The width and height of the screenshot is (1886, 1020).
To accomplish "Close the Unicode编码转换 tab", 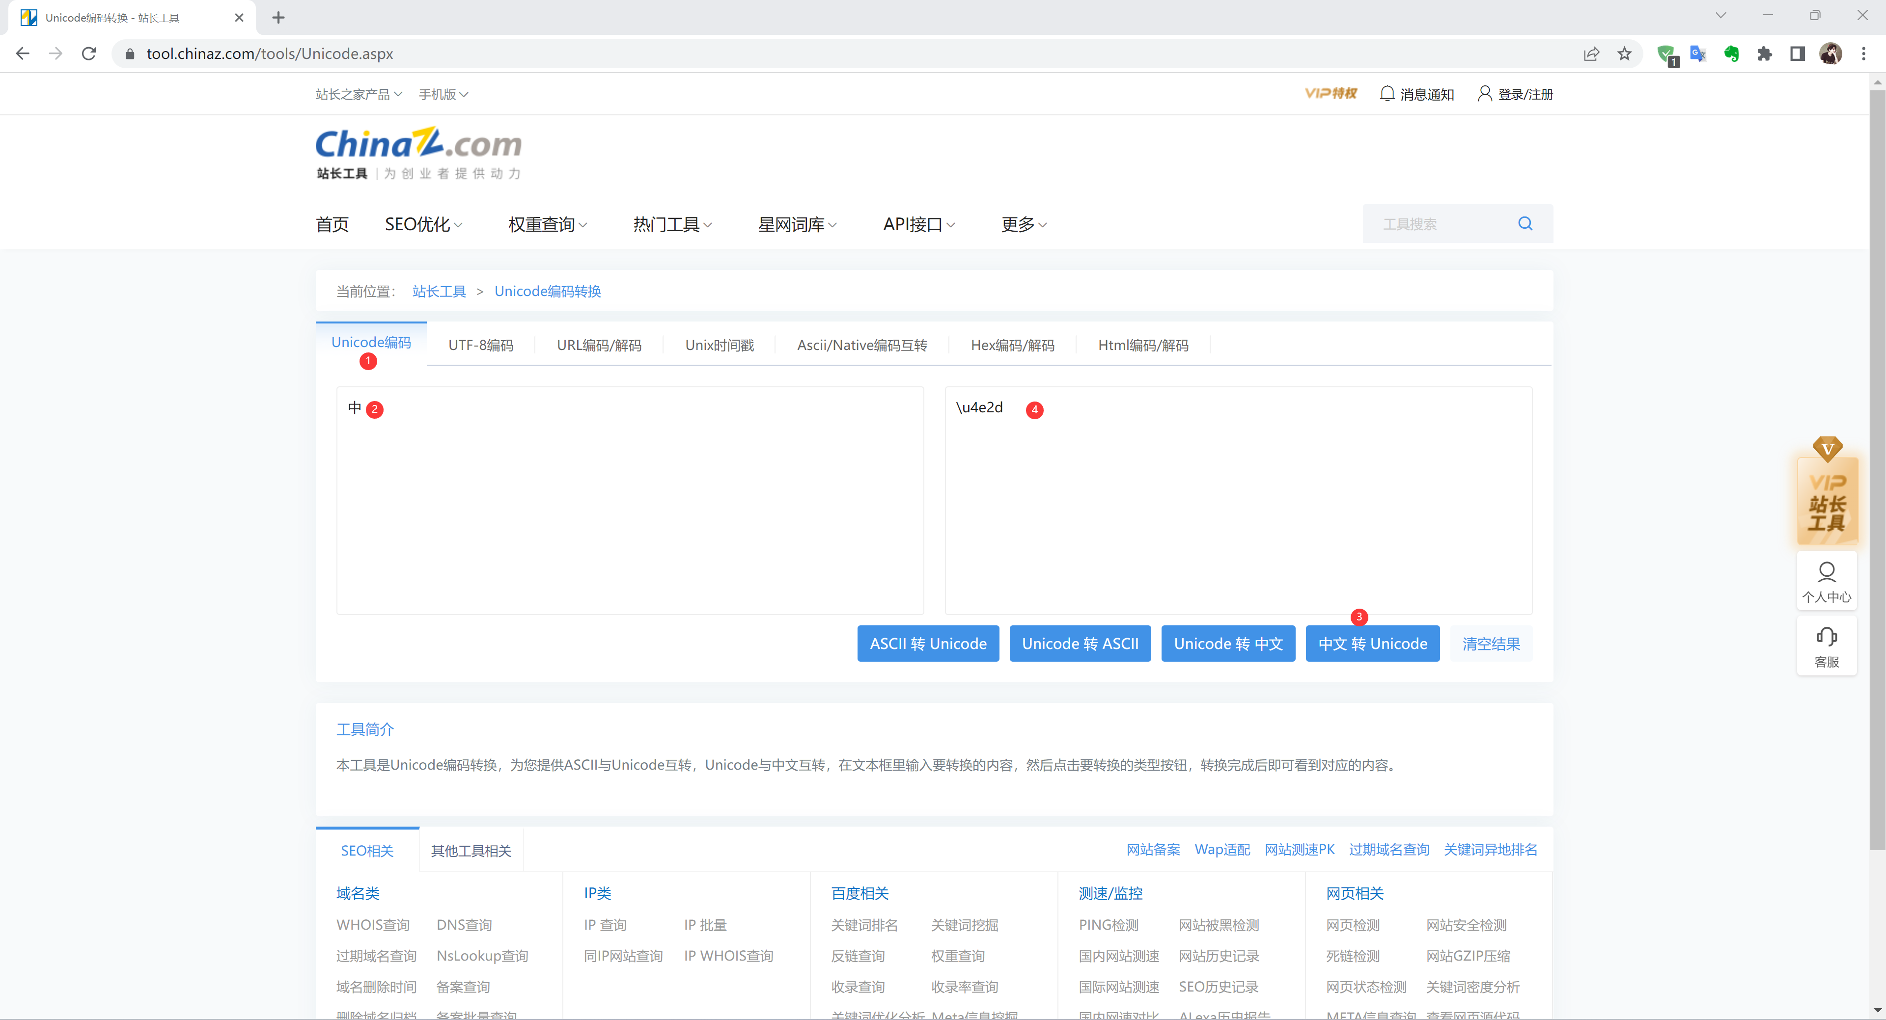I will coord(239,18).
